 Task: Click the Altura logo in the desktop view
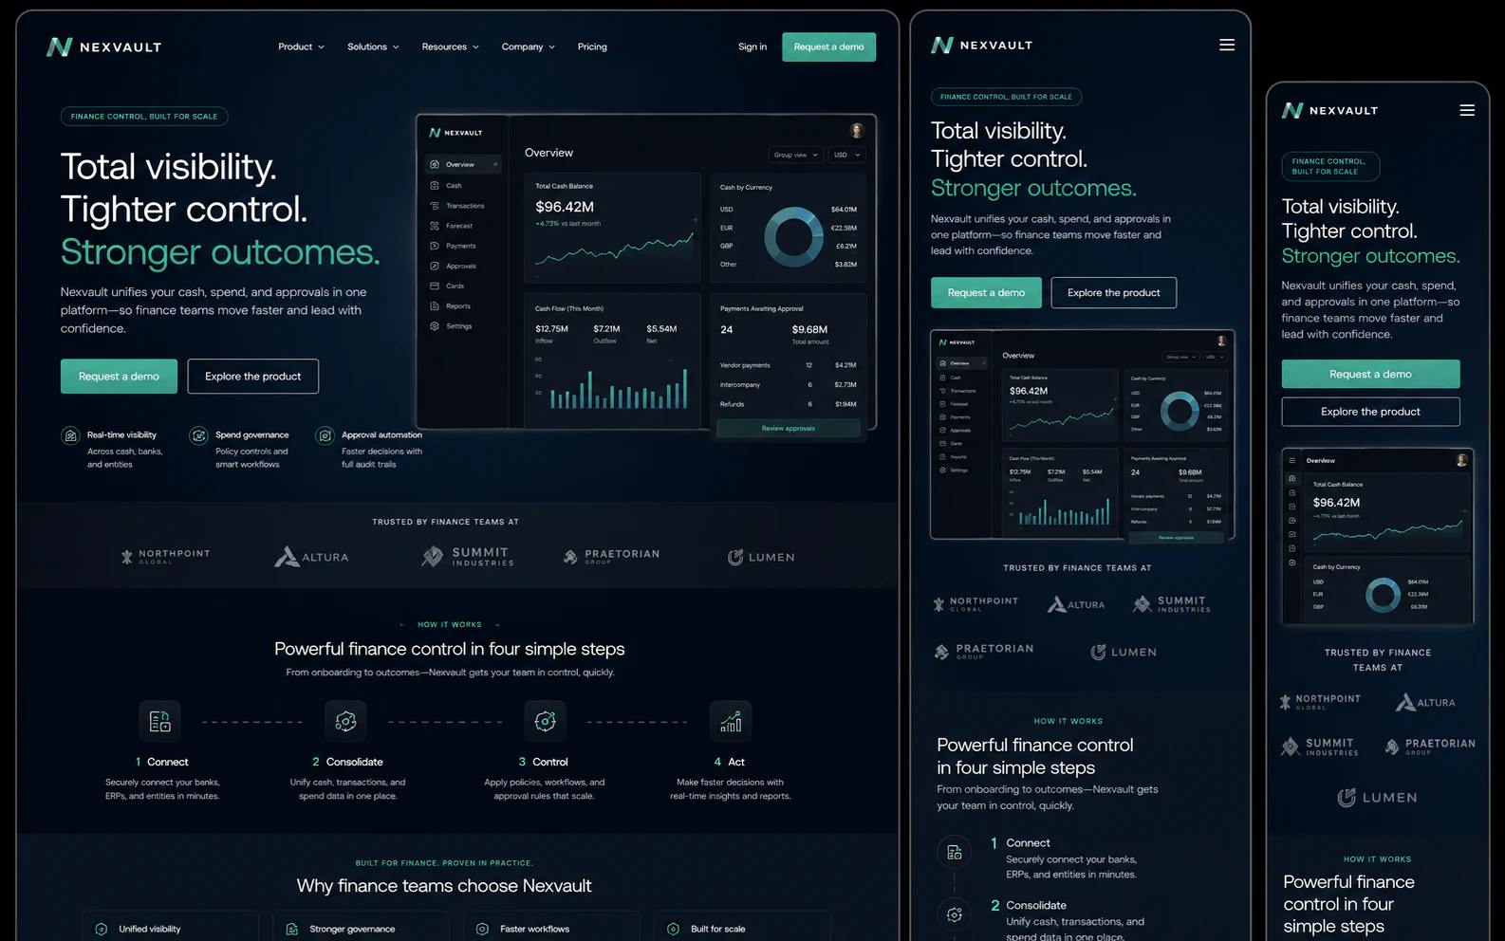coord(311,556)
